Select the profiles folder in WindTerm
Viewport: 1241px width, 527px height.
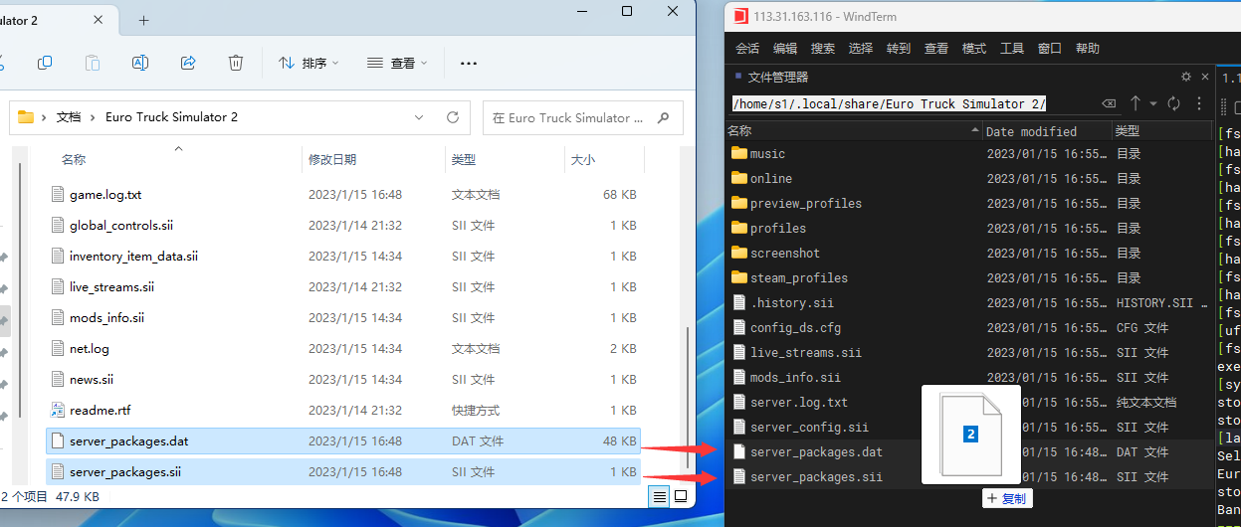(x=968, y=229)
